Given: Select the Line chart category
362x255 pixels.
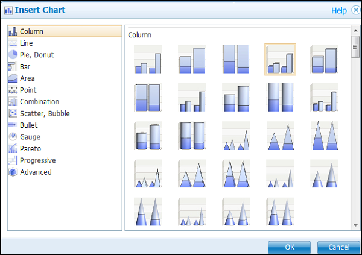Looking at the screenshot, I should 65,43.
